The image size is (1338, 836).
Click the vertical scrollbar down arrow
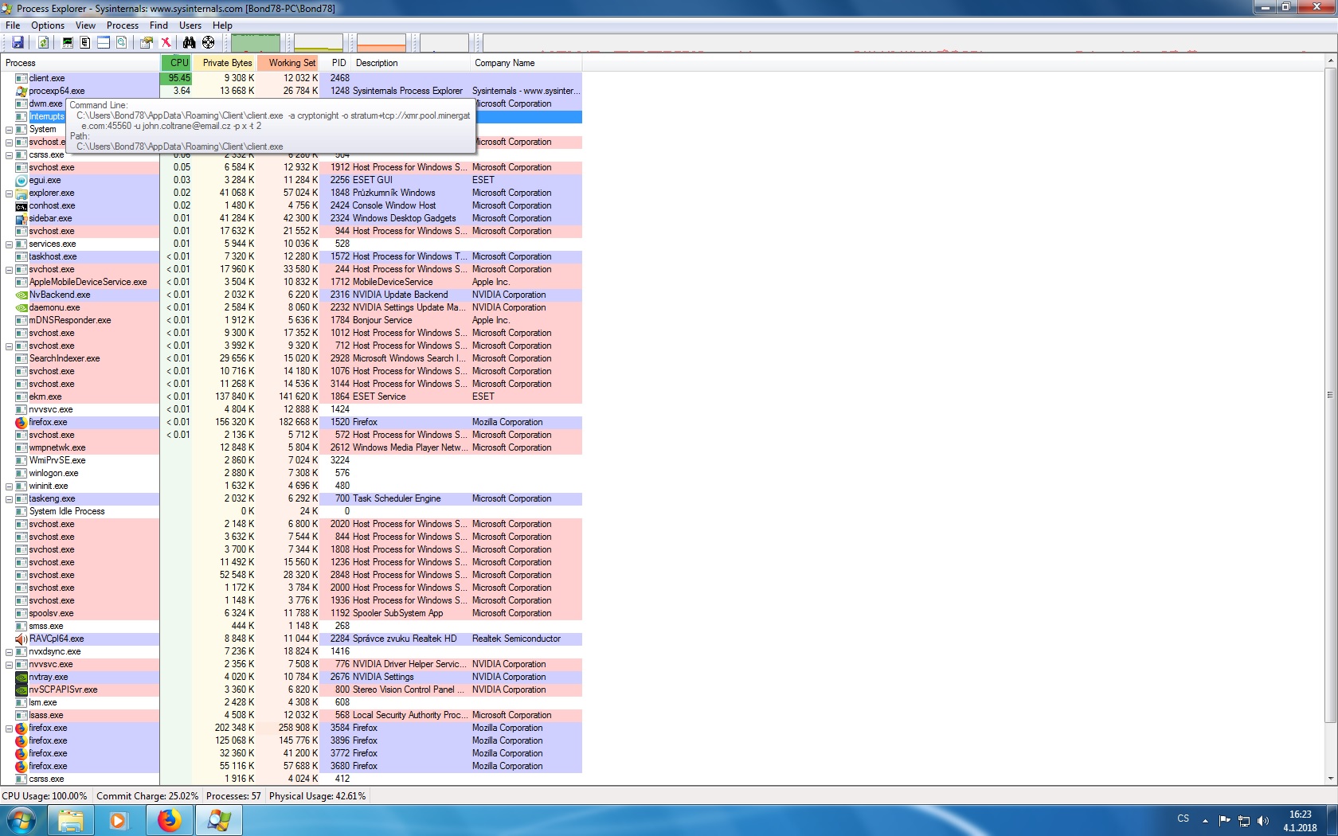click(1331, 779)
